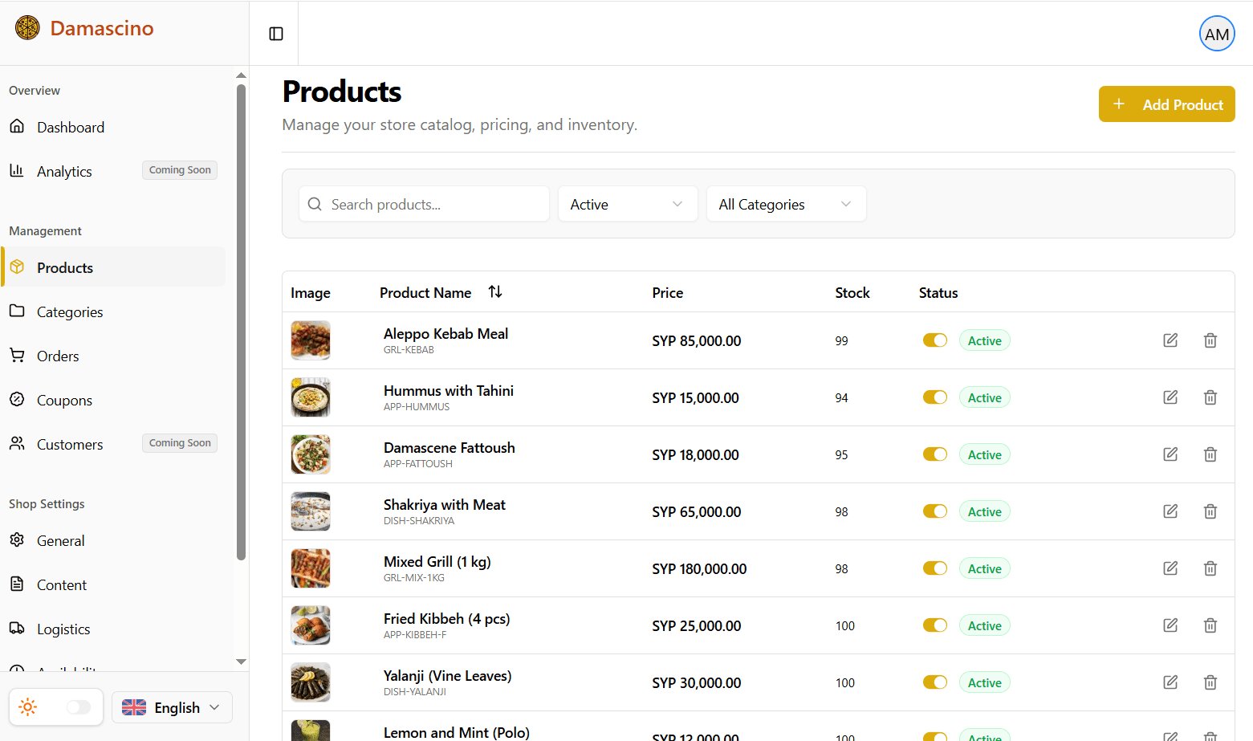Disable the Hummus with Tahini status switch
This screenshot has width=1253, height=741.
click(935, 397)
